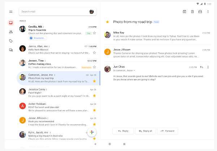Unstar the Paint Night email

94,96
